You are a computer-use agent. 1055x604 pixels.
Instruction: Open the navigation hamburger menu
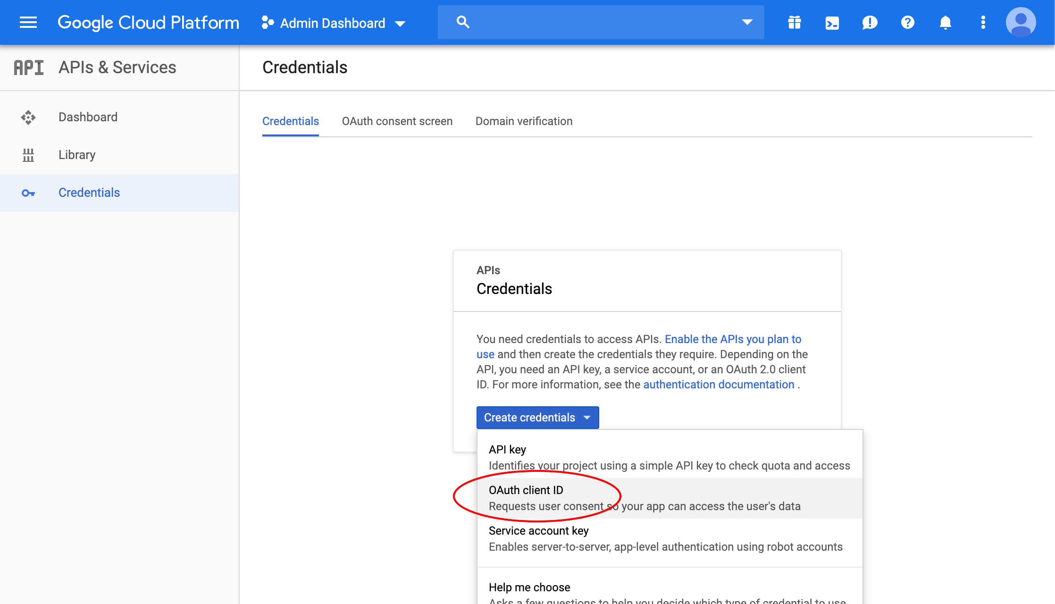pyautogui.click(x=28, y=22)
